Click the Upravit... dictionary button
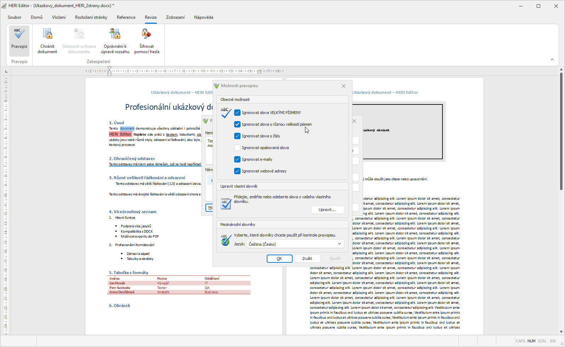Screen dimensions: 565x347 click(x=327, y=210)
